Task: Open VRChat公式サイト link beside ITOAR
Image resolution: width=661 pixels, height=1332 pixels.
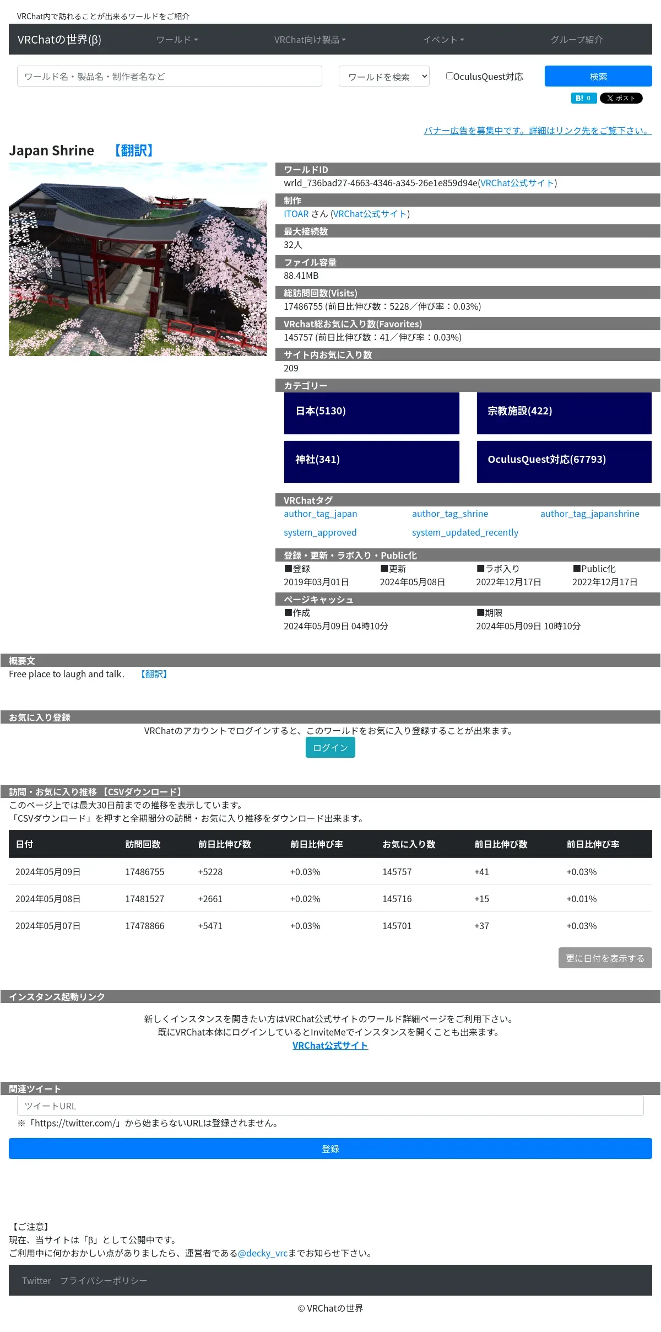Action: point(370,214)
